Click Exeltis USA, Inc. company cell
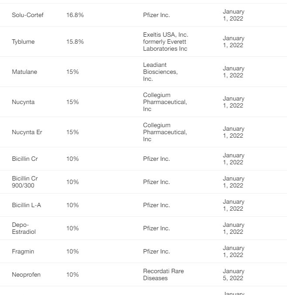This screenshot has height=295, width=287. point(165,42)
